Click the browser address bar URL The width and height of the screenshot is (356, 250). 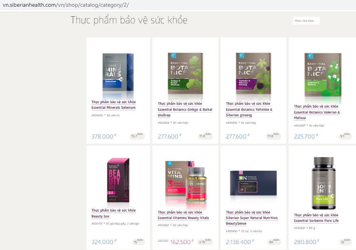(x=66, y=5)
